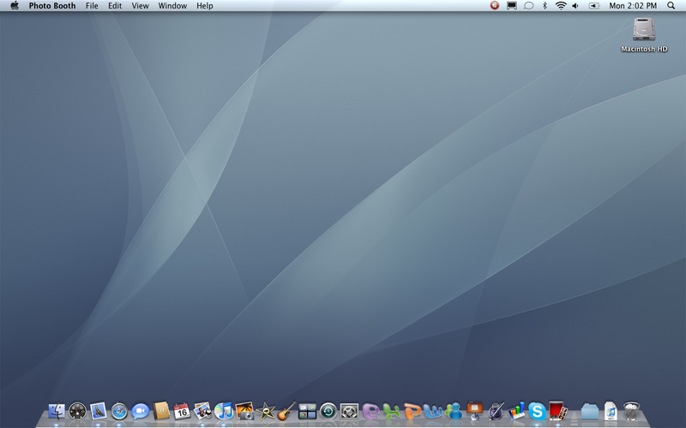Open the folder stack in the Dock
The image size is (686, 428).
tap(590, 412)
